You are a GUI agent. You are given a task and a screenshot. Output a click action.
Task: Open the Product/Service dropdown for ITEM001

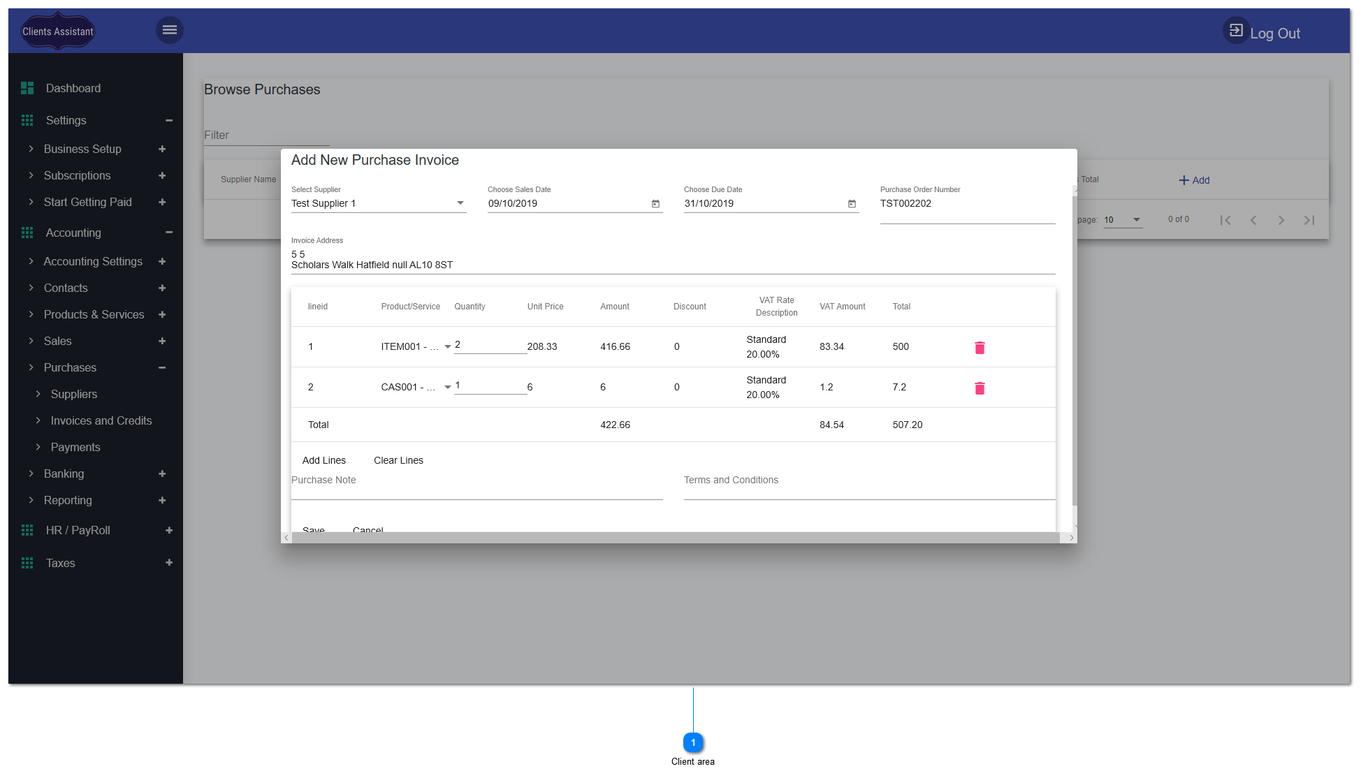tap(448, 346)
